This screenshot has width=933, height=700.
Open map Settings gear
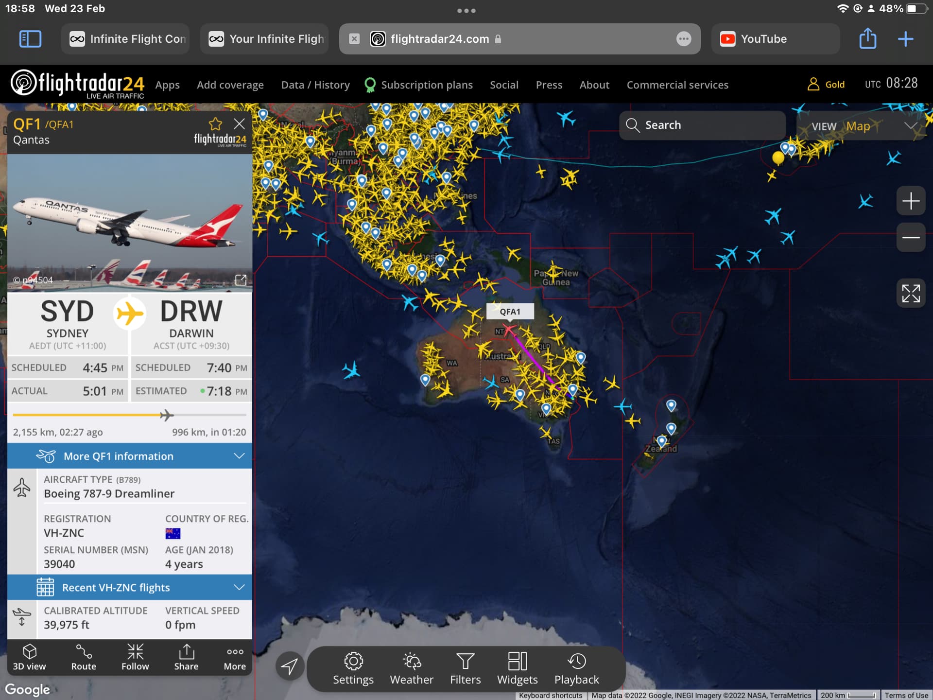353,668
